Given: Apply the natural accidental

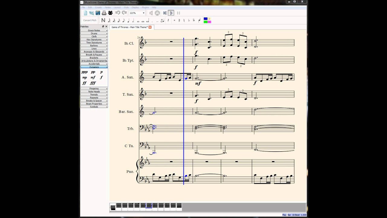Looking at the screenshot, I should pos(184,21).
